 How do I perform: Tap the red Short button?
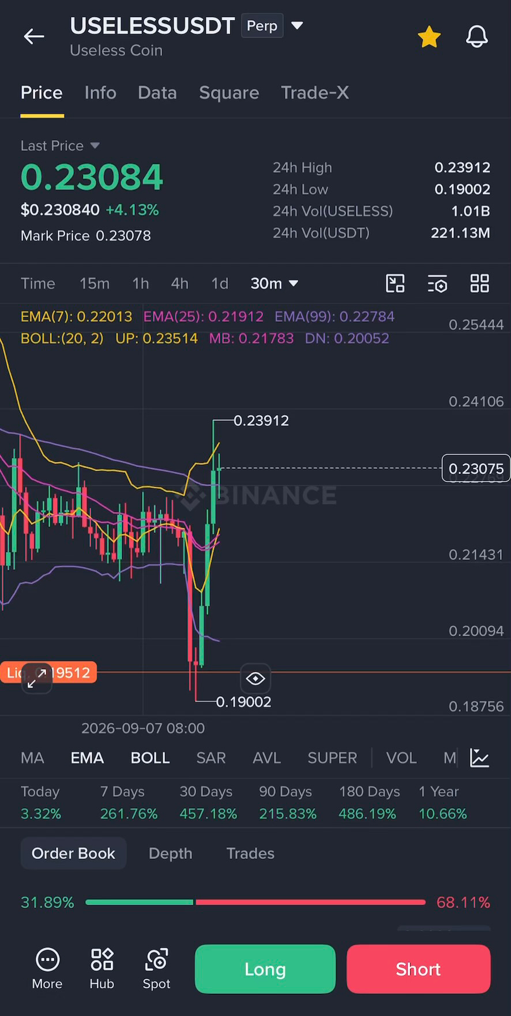point(418,969)
